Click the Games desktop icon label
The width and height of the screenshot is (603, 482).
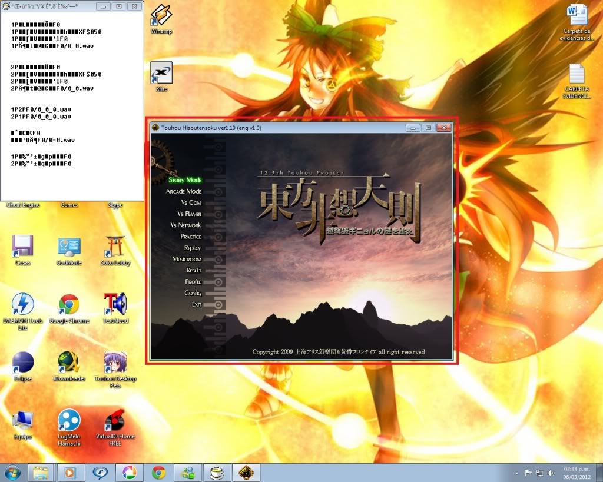69,205
